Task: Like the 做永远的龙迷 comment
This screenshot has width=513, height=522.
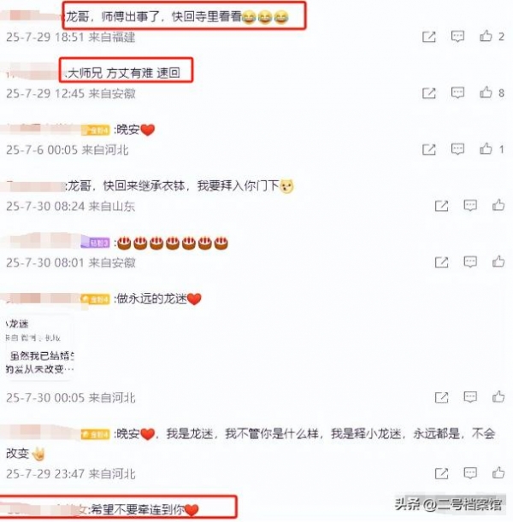Action: (x=498, y=396)
